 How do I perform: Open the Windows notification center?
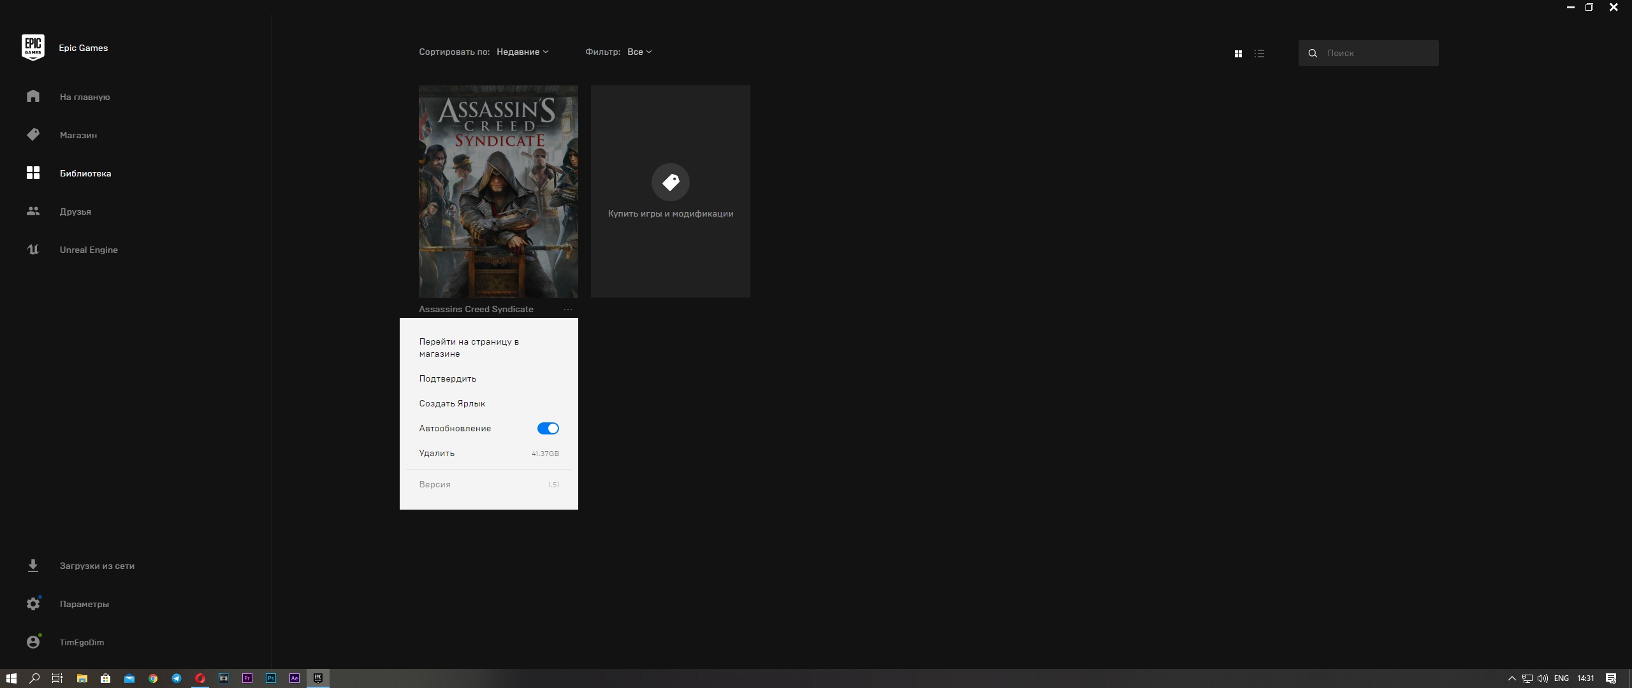pos(1611,678)
